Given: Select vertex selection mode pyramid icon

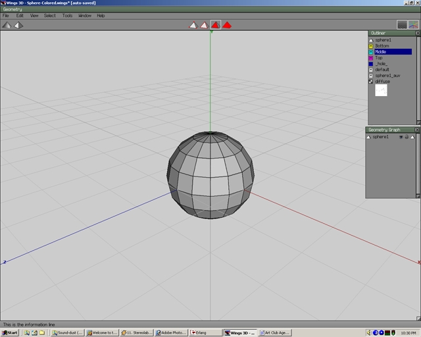Looking at the screenshot, I should 193,25.
